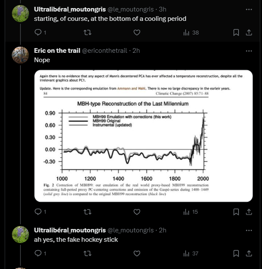The height and width of the screenshot is (269, 262).
Task: View analytics showing 15 views
Action: 190,212
